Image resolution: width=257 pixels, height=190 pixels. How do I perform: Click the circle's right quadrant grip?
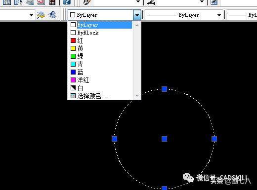[x=214, y=139]
